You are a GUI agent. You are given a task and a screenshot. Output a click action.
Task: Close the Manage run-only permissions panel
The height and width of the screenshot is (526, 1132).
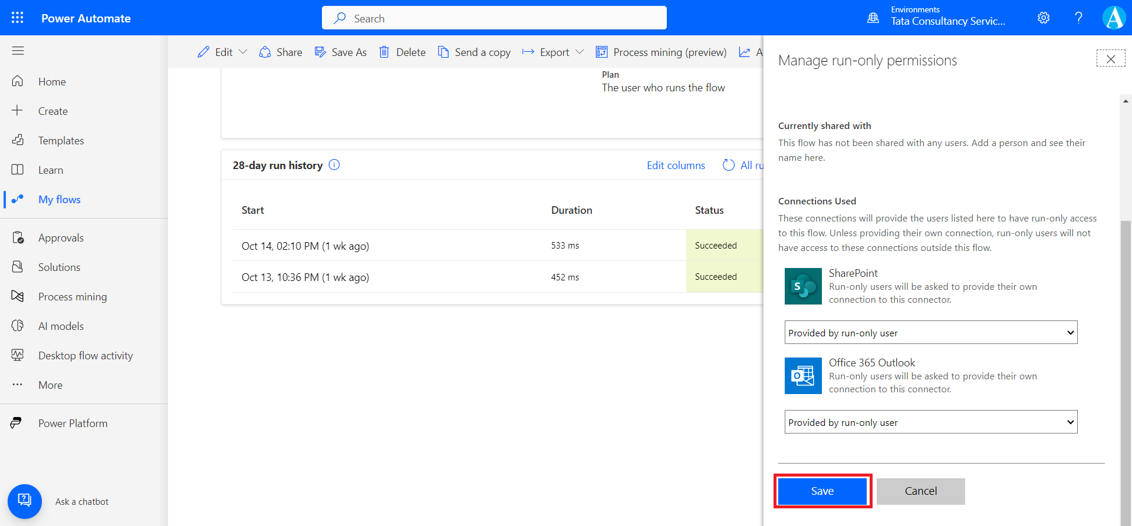(1110, 59)
